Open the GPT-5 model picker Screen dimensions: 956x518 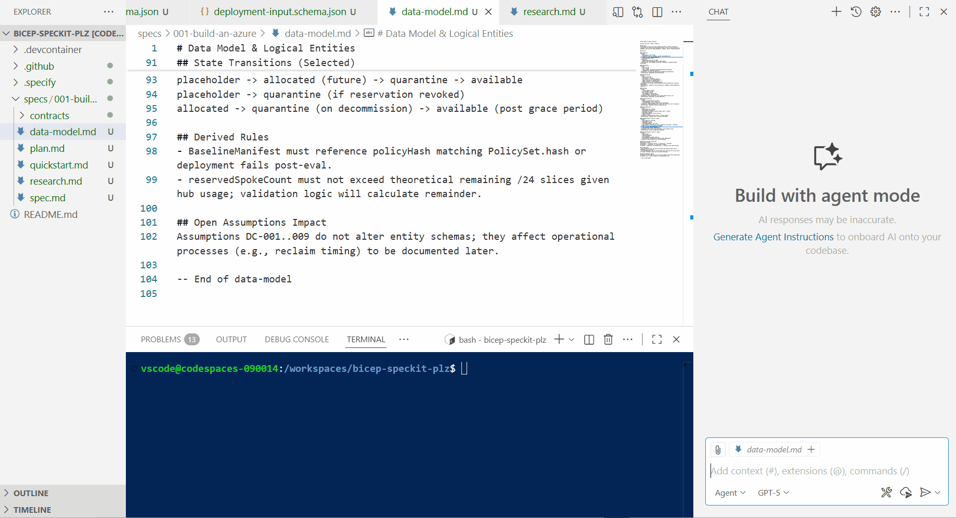pos(773,493)
